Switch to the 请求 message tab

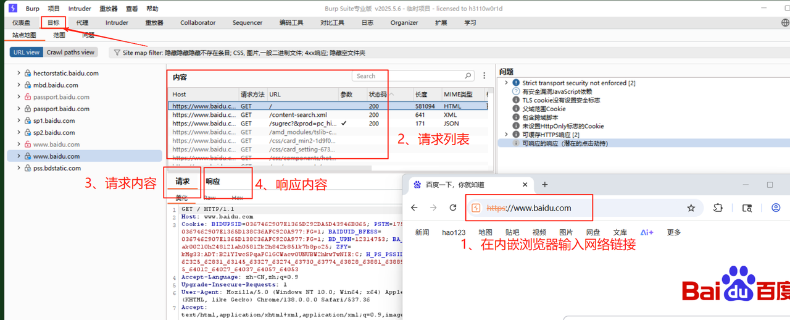183,182
